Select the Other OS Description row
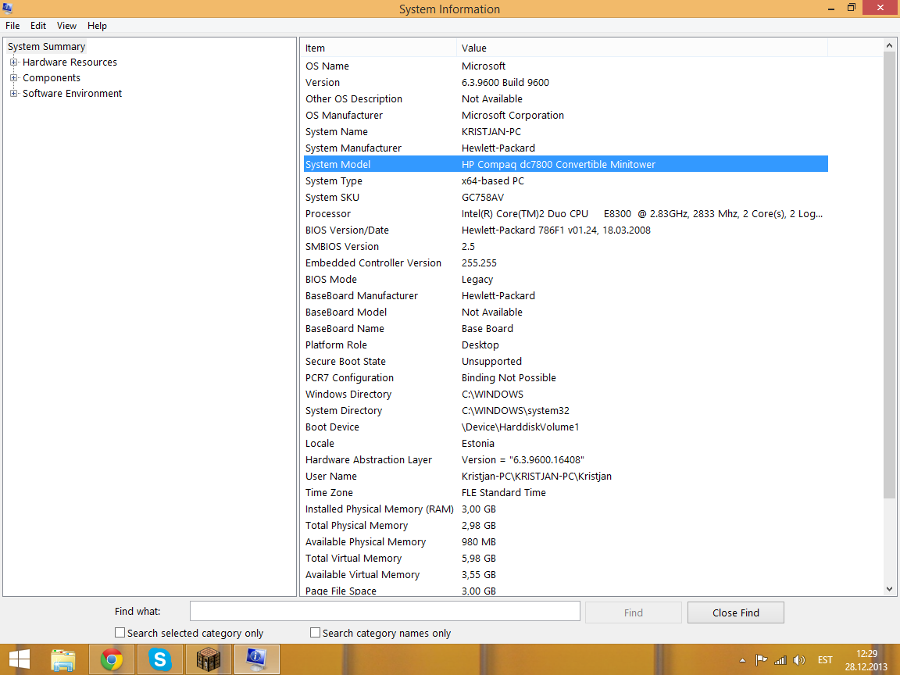The width and height of the screenshot is (900, 675). click(x=566, y=98)
